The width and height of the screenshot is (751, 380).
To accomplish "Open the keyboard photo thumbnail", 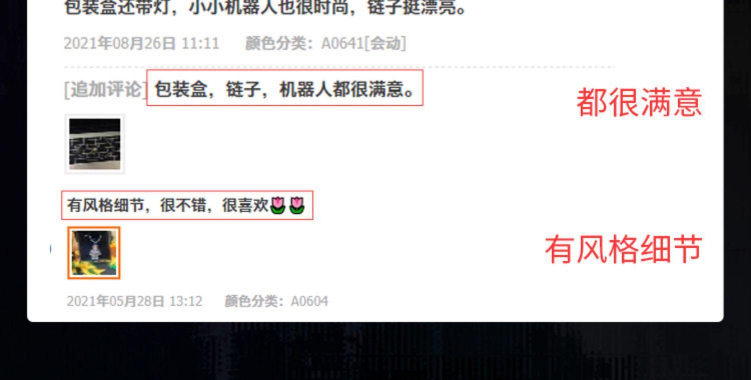I will pos(95,144).
